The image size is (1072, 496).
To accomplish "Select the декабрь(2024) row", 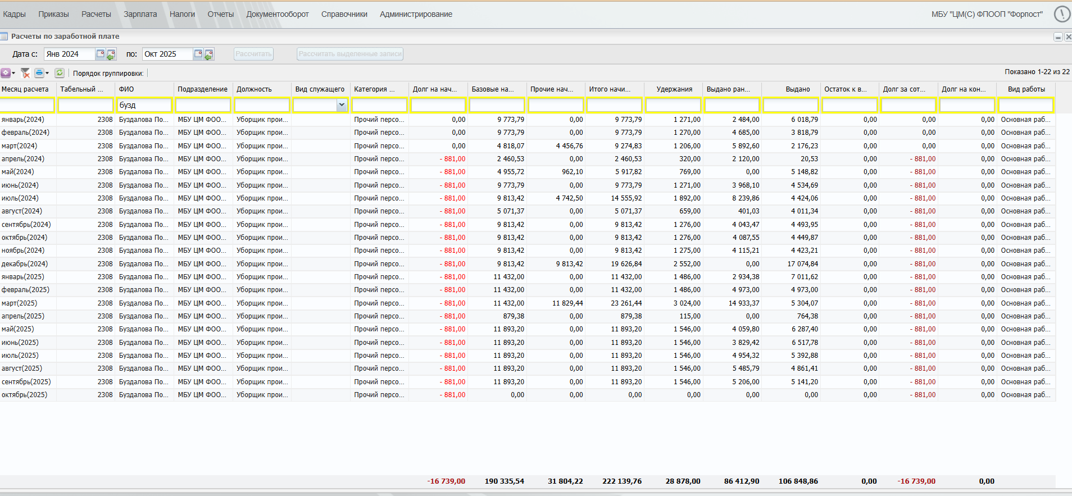I will 25,264.
